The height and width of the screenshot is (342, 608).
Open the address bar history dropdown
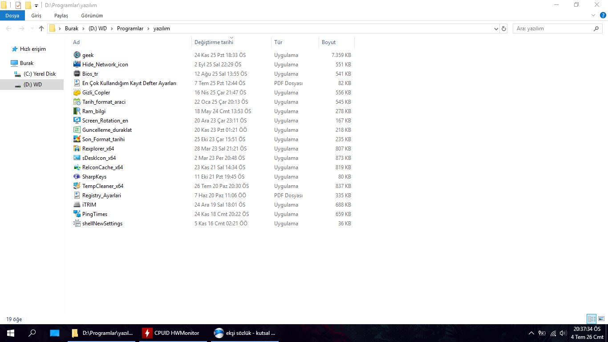point(496,28)
